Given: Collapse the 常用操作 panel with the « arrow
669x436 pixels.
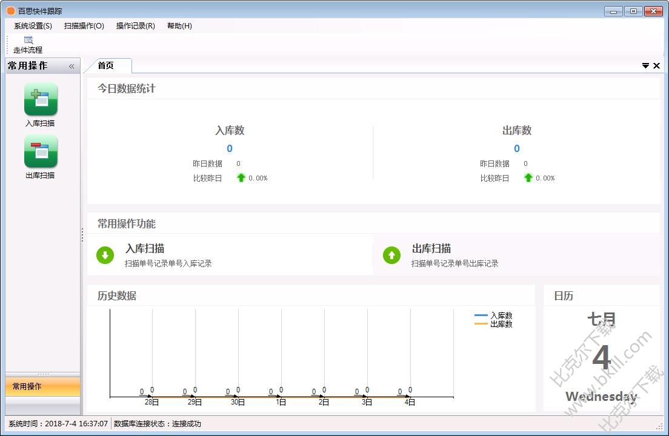Looking at the screenshot, I should pos(71,66).
